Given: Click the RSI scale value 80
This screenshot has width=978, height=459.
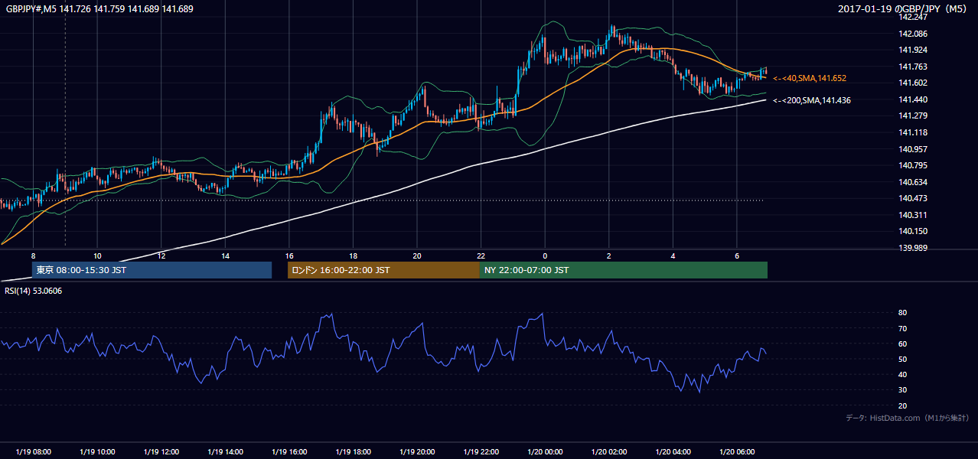Looking at the screenshot, I should 902,313.
